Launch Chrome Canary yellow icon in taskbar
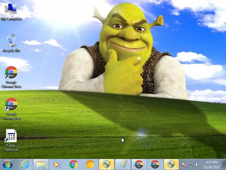The image size is (226, 170). (x=90, y=165)
